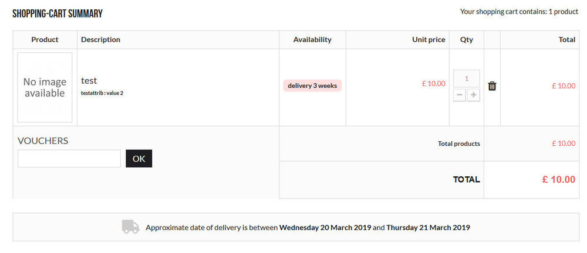Click the 'testattrib : value 2' attribute text
This screenshot has width=587, height=253.
102,93
